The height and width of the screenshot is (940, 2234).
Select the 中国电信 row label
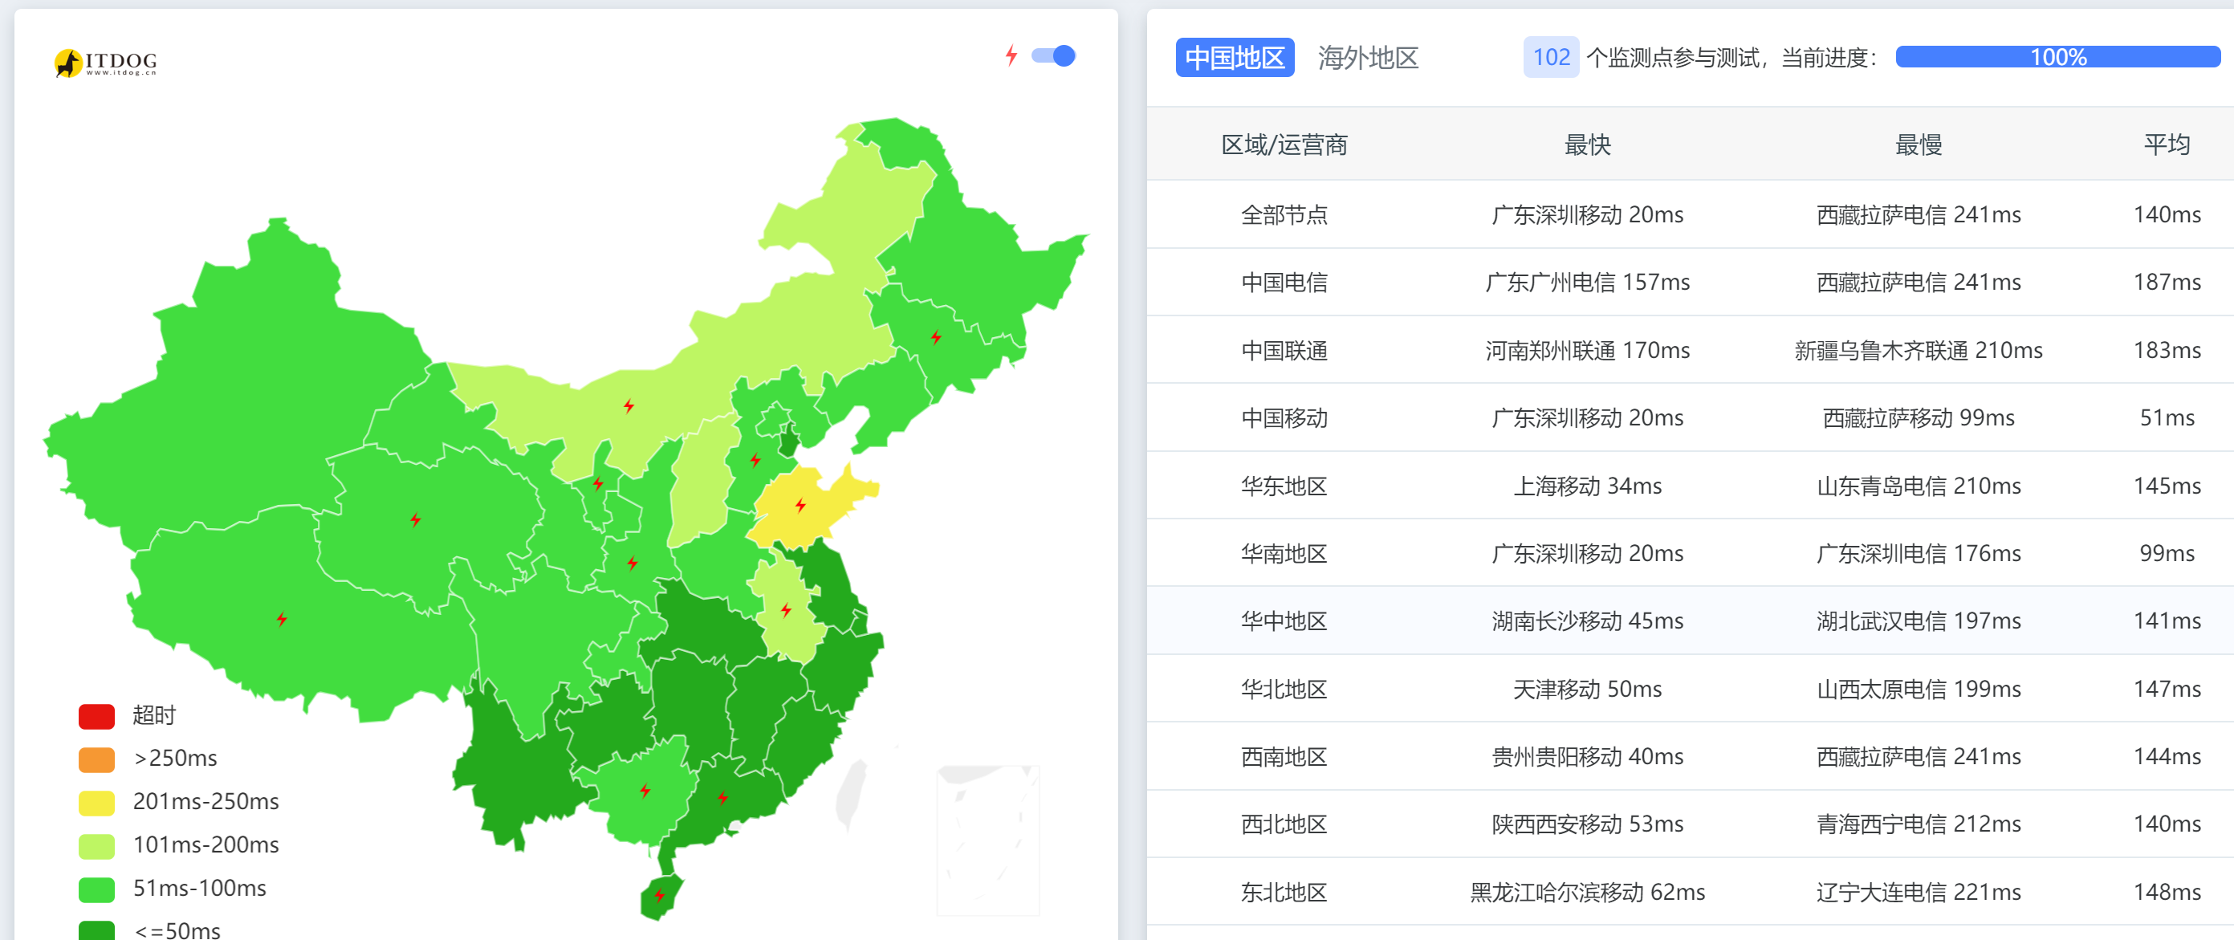tap(1284, 282)
